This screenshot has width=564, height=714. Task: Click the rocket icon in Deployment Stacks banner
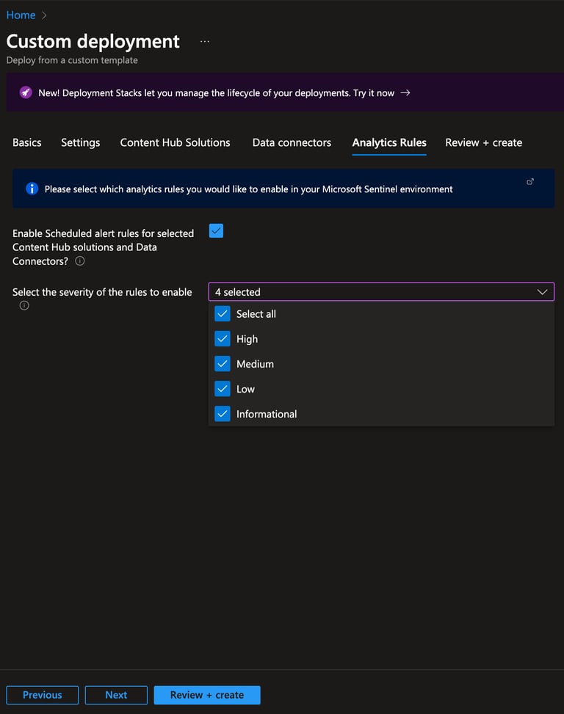tap(26, 92)
